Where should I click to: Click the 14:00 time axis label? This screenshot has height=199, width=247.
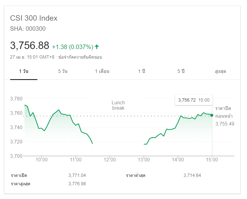pyautogui.click(x=178, y=160)
